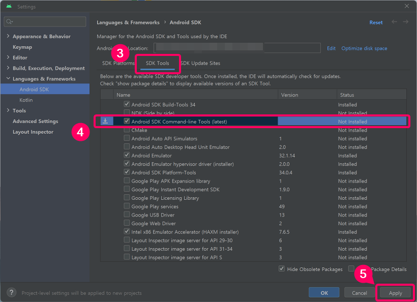This screenshot has width=417, height=302.
Task: Click the Apply button
Action: click(395, 293)
